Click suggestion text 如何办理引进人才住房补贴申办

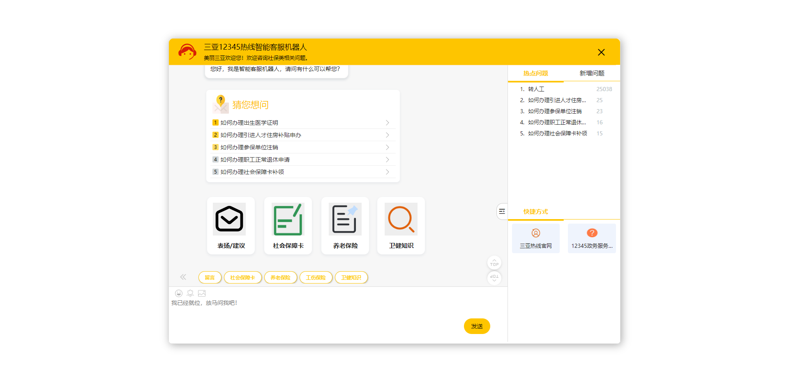click(261, 135)
